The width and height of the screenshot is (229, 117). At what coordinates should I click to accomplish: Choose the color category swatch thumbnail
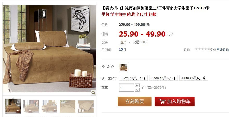pos(123,67)
